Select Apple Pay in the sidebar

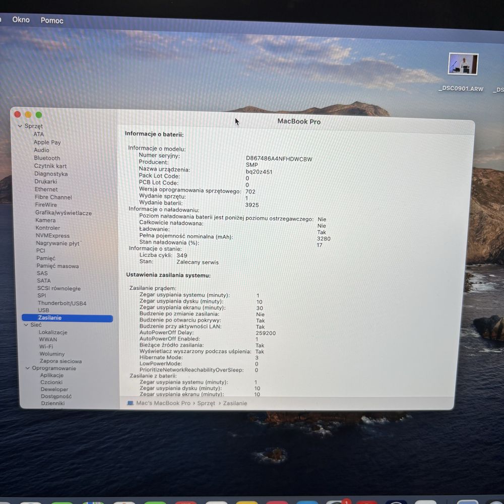[x=47, y=142]
